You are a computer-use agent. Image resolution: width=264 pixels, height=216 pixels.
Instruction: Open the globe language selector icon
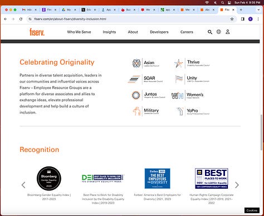[x=219, y=32]
